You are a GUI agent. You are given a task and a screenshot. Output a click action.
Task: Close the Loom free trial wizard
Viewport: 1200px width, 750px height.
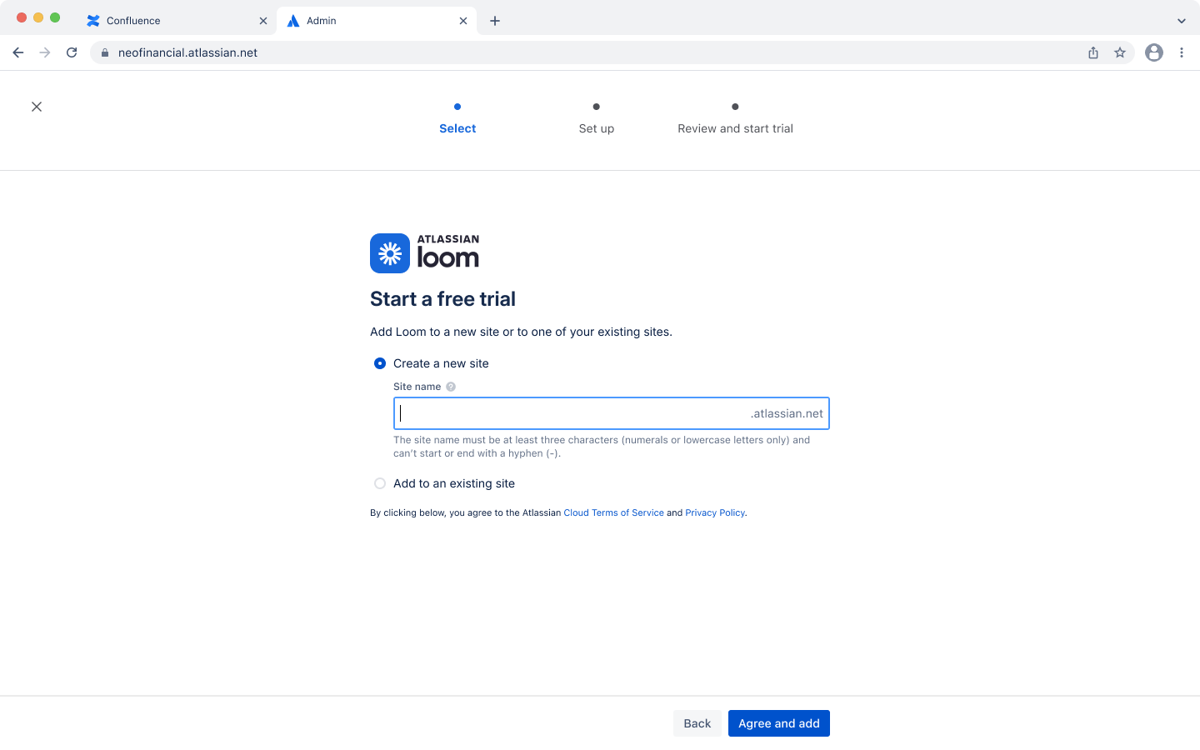click(37, 107)
